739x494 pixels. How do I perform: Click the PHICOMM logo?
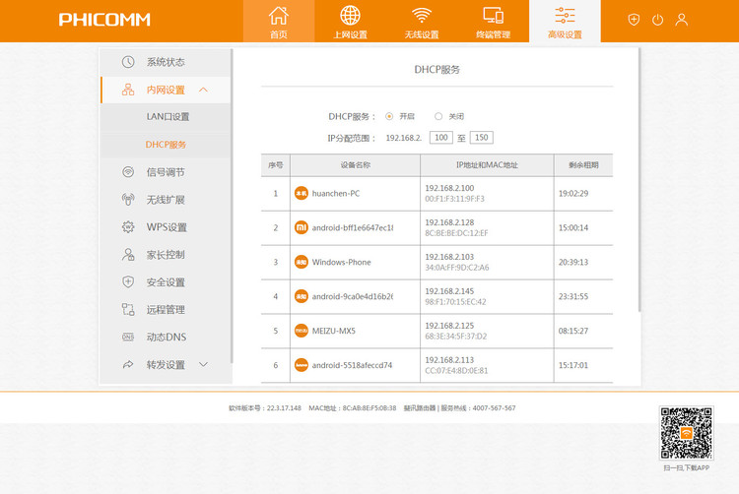(x=103, y=20)
